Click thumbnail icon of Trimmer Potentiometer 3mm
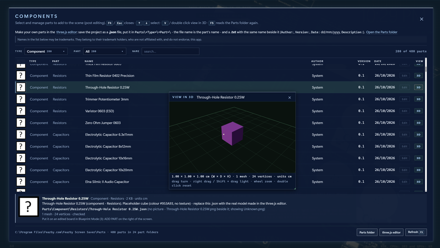The image size is (440, 248). [21, 99]
